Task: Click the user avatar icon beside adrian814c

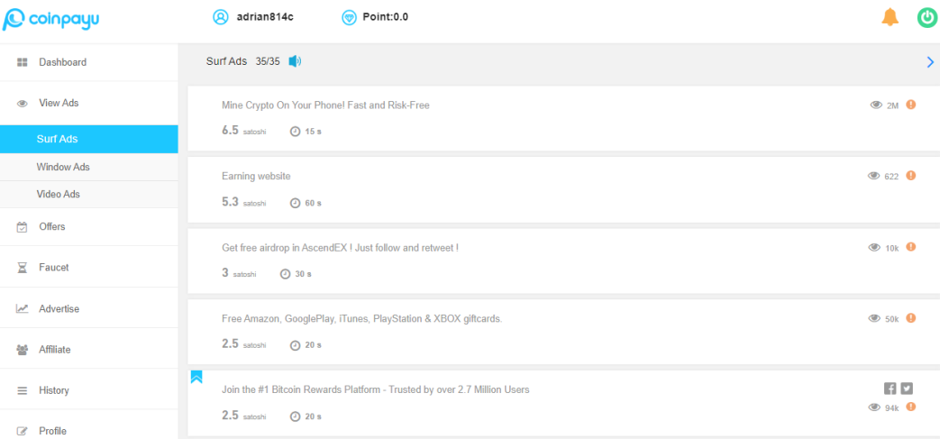Action: pyautogui.click(x=221, y=17)
